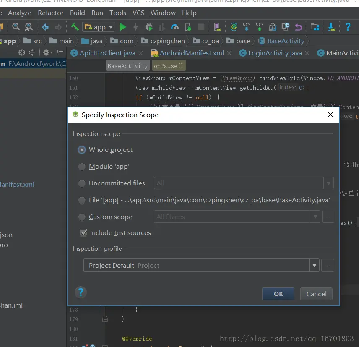Open the Android Profiler gauge icon
The image size is (359, 347).
[x=175, y=27]
